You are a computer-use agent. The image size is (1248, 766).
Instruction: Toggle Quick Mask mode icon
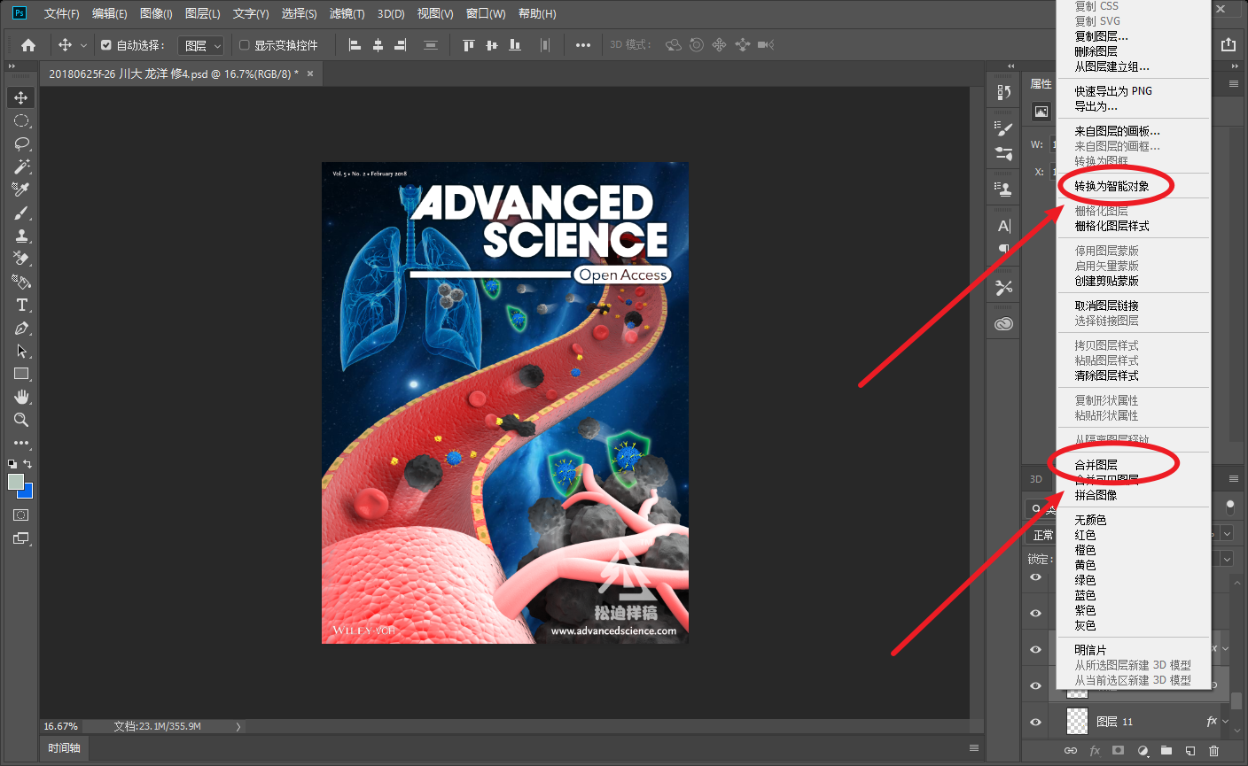tap(21, 515)
